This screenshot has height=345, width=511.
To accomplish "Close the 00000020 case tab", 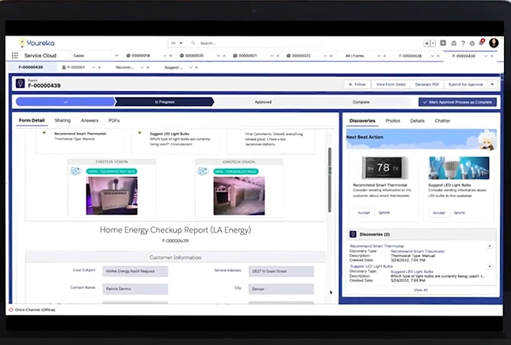I will 224,55.
